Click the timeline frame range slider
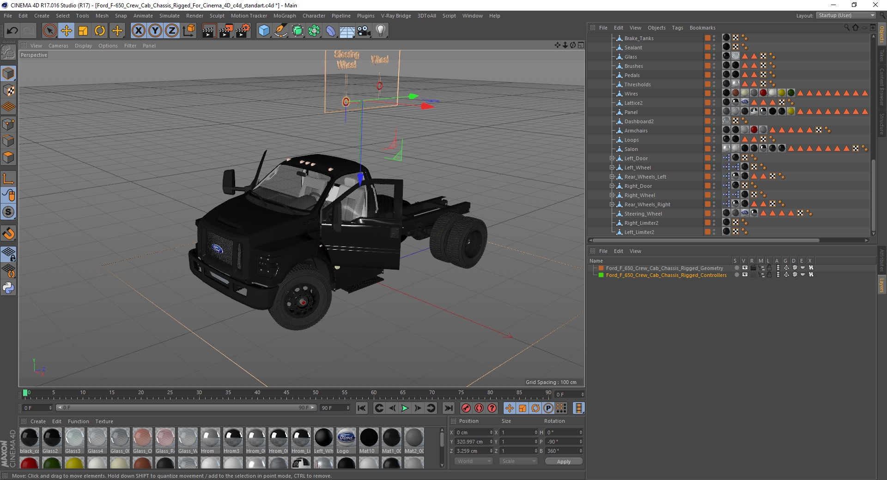The width and height of the screenshot is (887, 480). [x=186, y=408]
